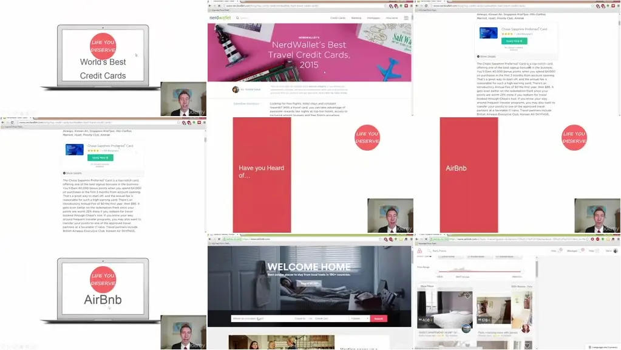Check the Private room type box
This screenshot has height=350, width=621.
pos(469,257)
